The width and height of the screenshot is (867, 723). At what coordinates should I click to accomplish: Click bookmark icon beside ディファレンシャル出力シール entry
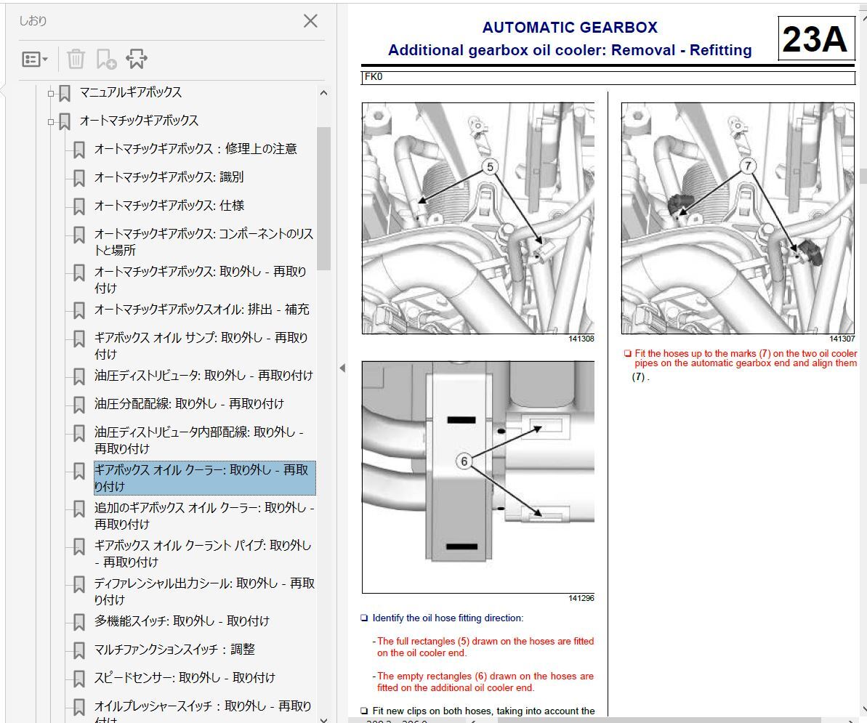(79, 584)
